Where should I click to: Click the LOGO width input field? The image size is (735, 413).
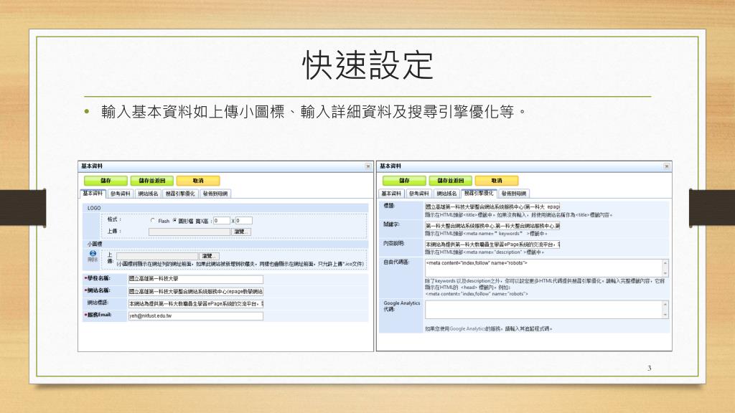coord(222,221)
